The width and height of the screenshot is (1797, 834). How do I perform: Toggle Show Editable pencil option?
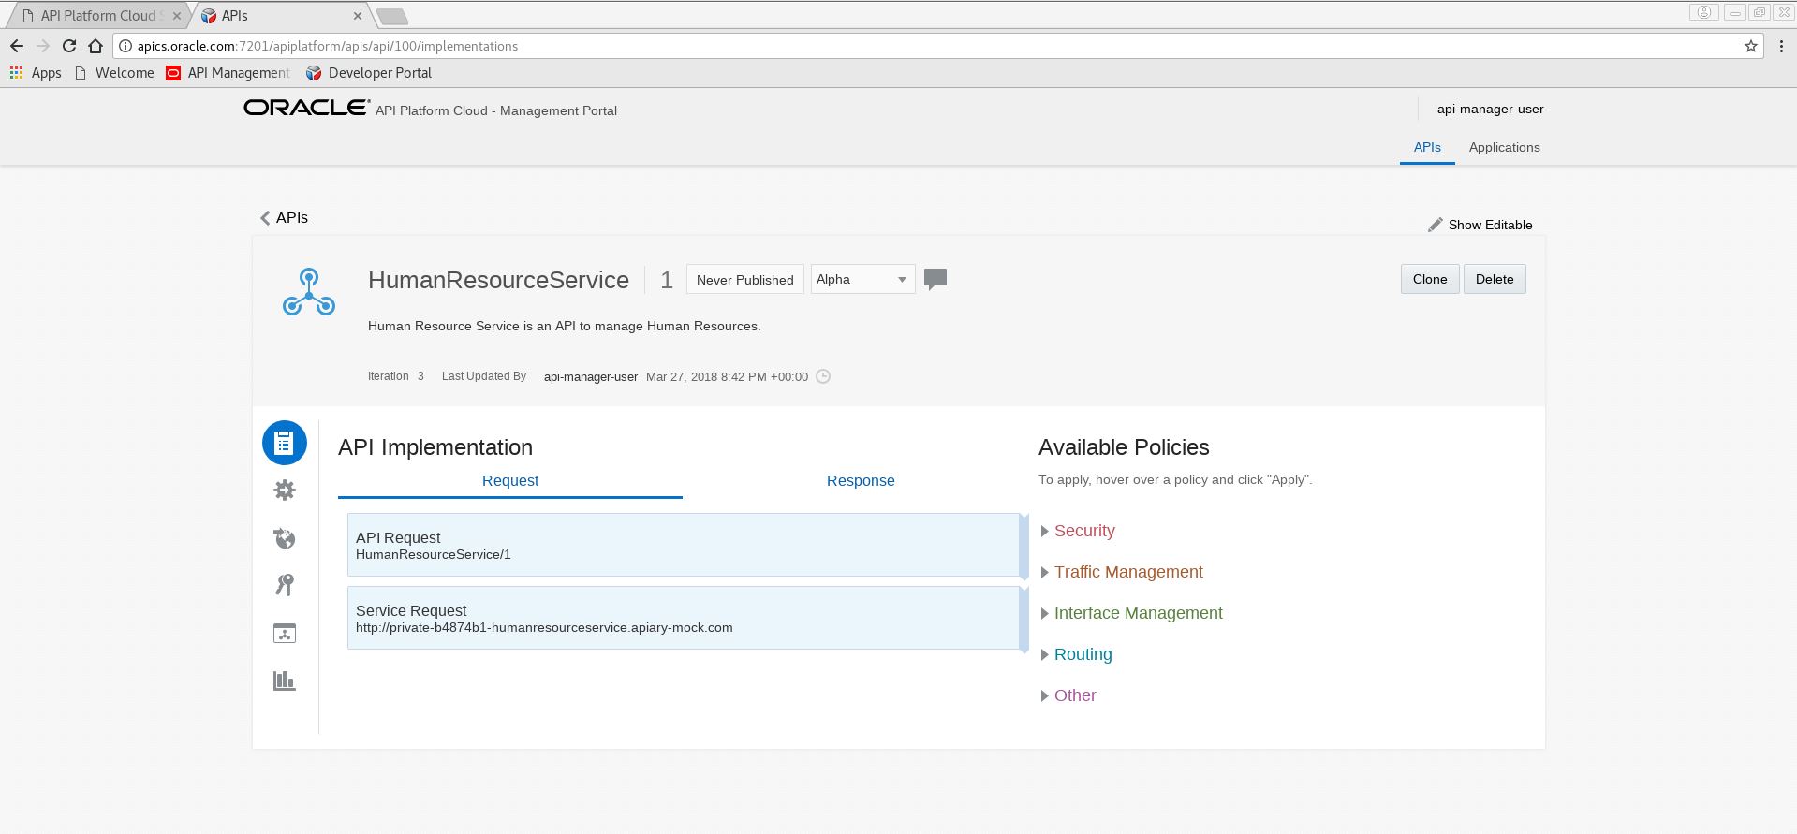pyautogui.click(x=1480, y=225)
